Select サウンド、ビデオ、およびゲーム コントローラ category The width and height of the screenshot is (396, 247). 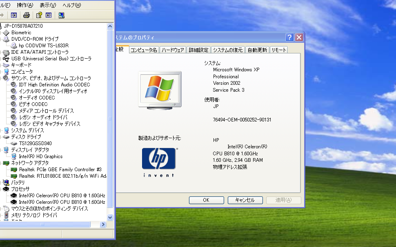click(51, 78)
